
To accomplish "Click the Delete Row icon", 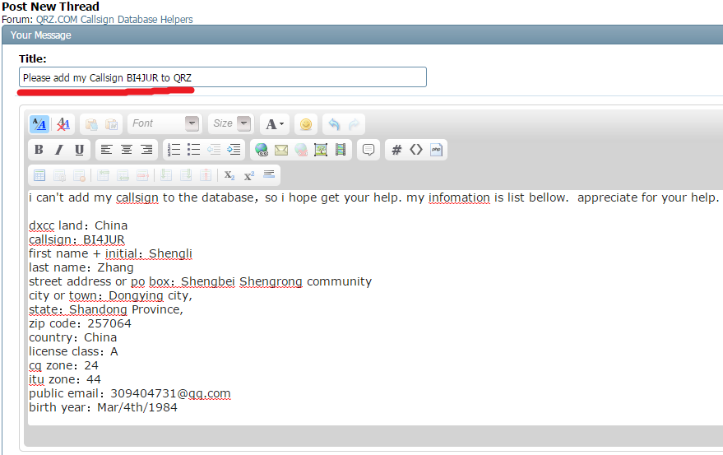I will pos(143,175).
